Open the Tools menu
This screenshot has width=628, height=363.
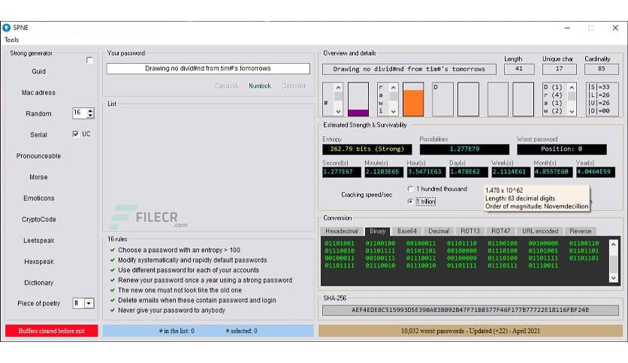(12, 40)
